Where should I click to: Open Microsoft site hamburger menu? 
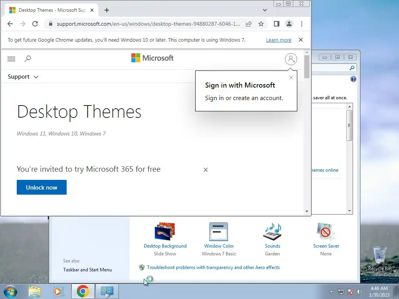pos(11,59)
